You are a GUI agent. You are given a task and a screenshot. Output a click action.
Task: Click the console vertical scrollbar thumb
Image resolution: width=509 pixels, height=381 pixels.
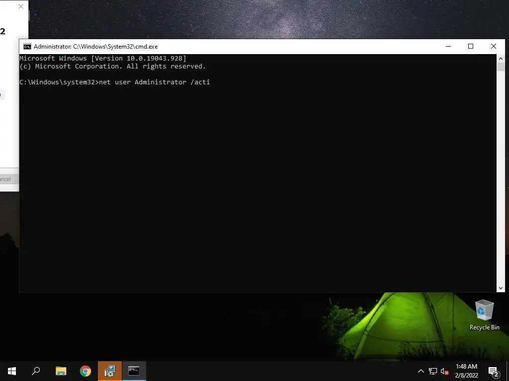coord(501,67)
